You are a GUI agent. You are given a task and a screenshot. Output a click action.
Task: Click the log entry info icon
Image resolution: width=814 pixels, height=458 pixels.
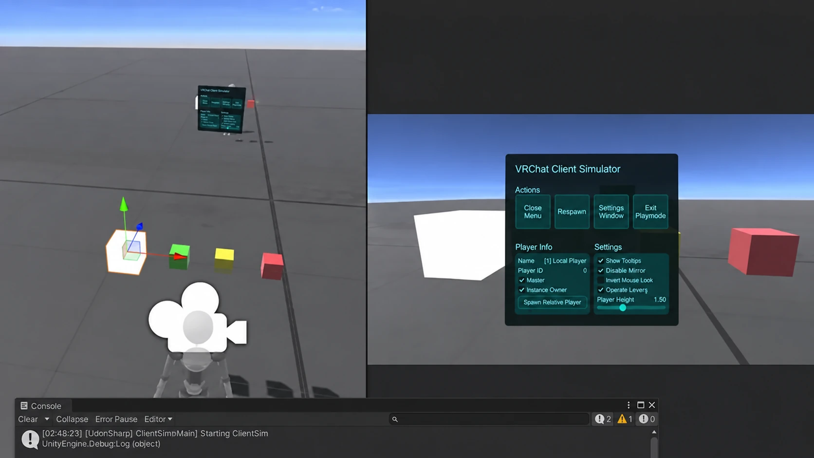30,439
